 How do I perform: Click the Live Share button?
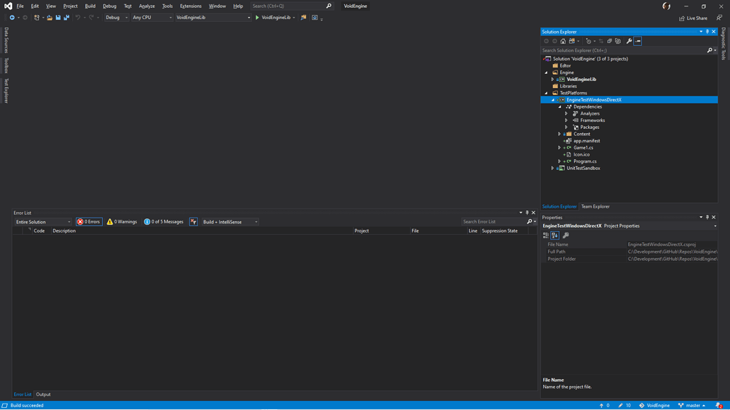tap(693, 18)
